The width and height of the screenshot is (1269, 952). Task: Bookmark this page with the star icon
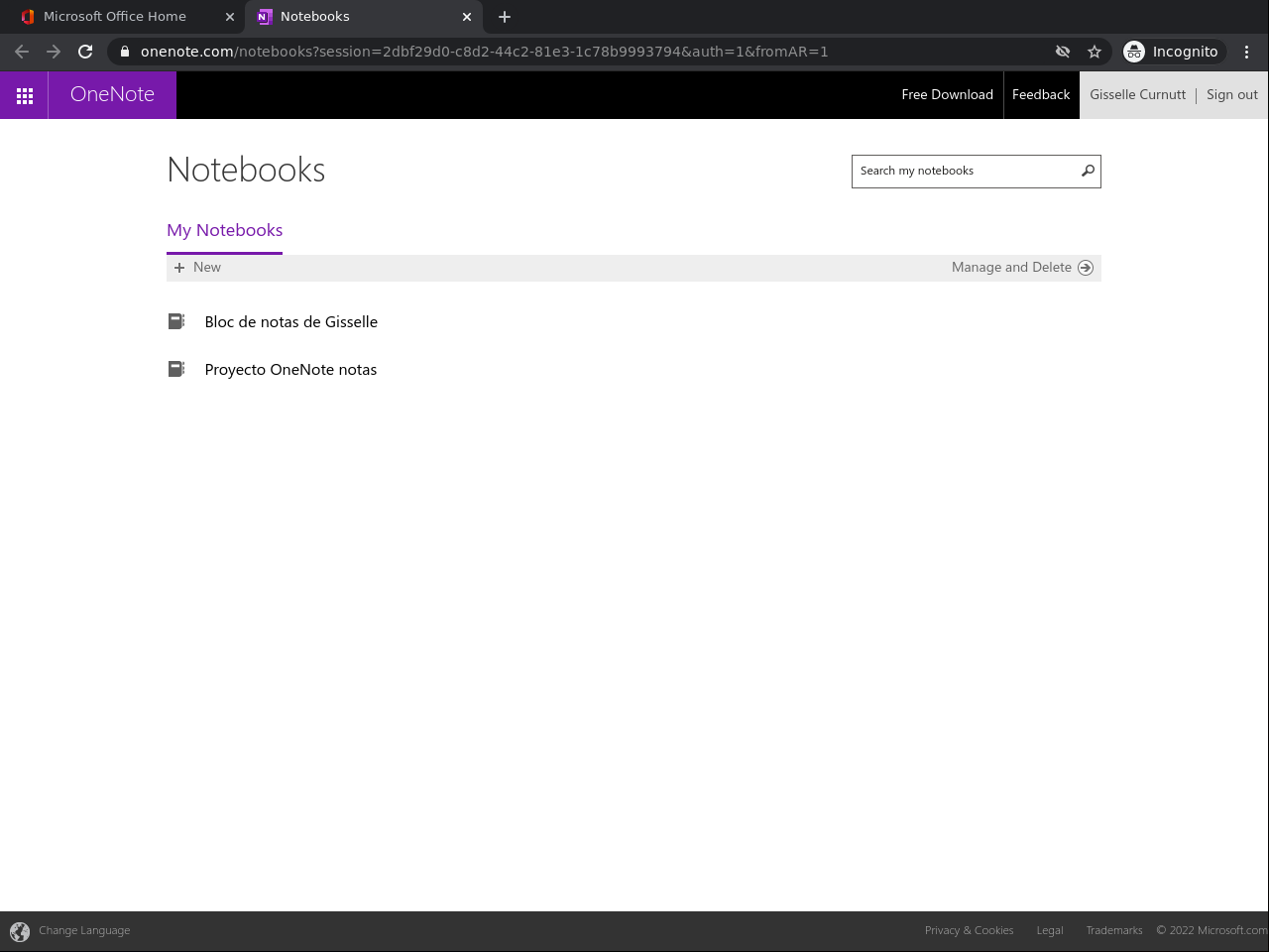coord(1095,52)
